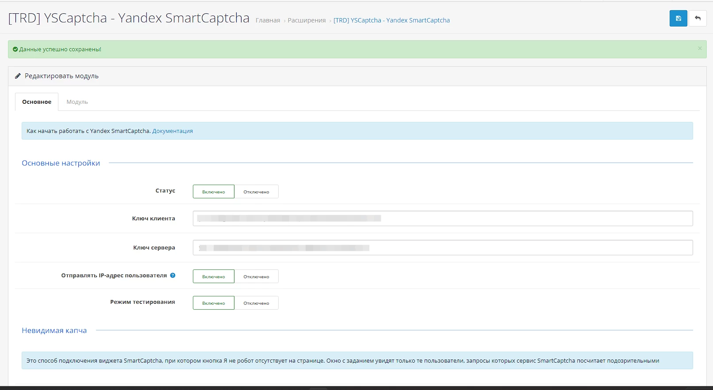Turn Режим тестирования to Включено
Viewport: 713px width, 390px height.
pos(214,303)
